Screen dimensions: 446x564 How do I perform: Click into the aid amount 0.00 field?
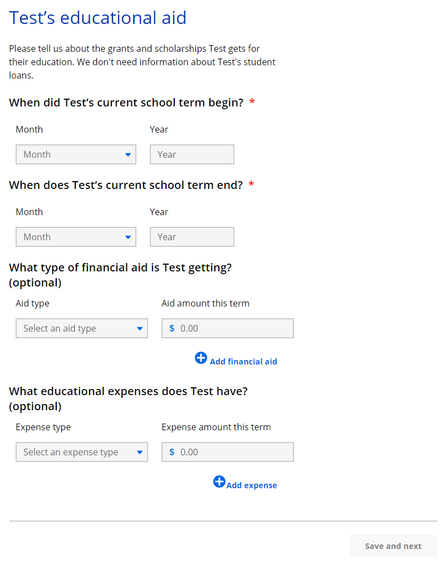tap(234, 328)
